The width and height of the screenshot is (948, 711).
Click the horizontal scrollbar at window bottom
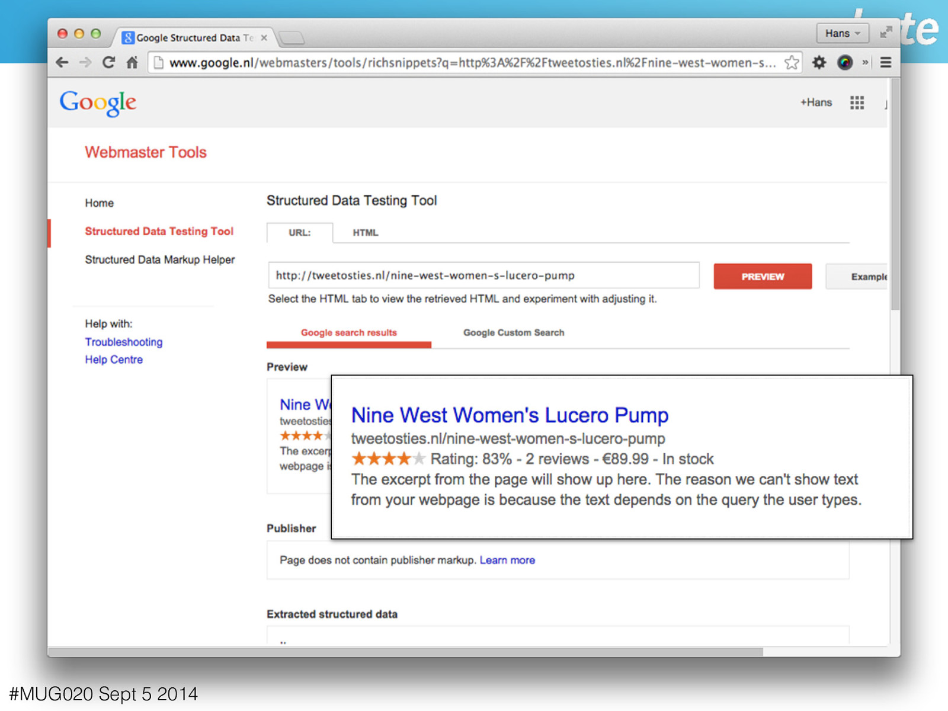405,652
